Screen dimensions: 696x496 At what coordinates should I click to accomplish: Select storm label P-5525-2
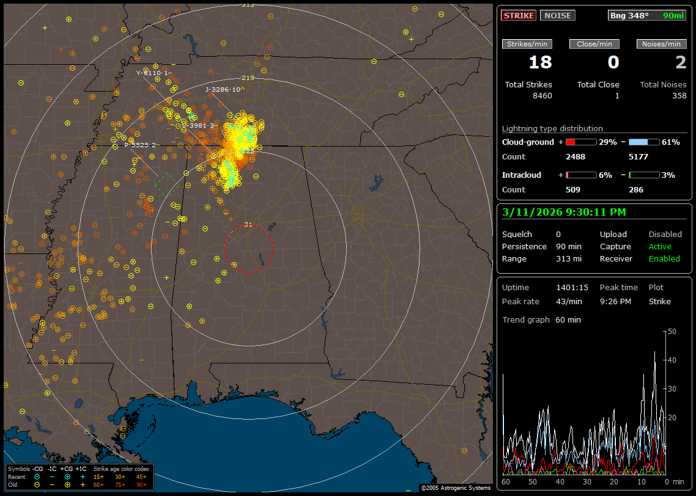click(141, 145)
